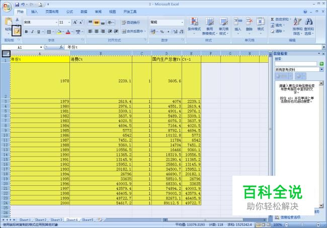Switch to the Insert (插入) ribbon tab
The image size is (327, 228).
click(34, 12)
